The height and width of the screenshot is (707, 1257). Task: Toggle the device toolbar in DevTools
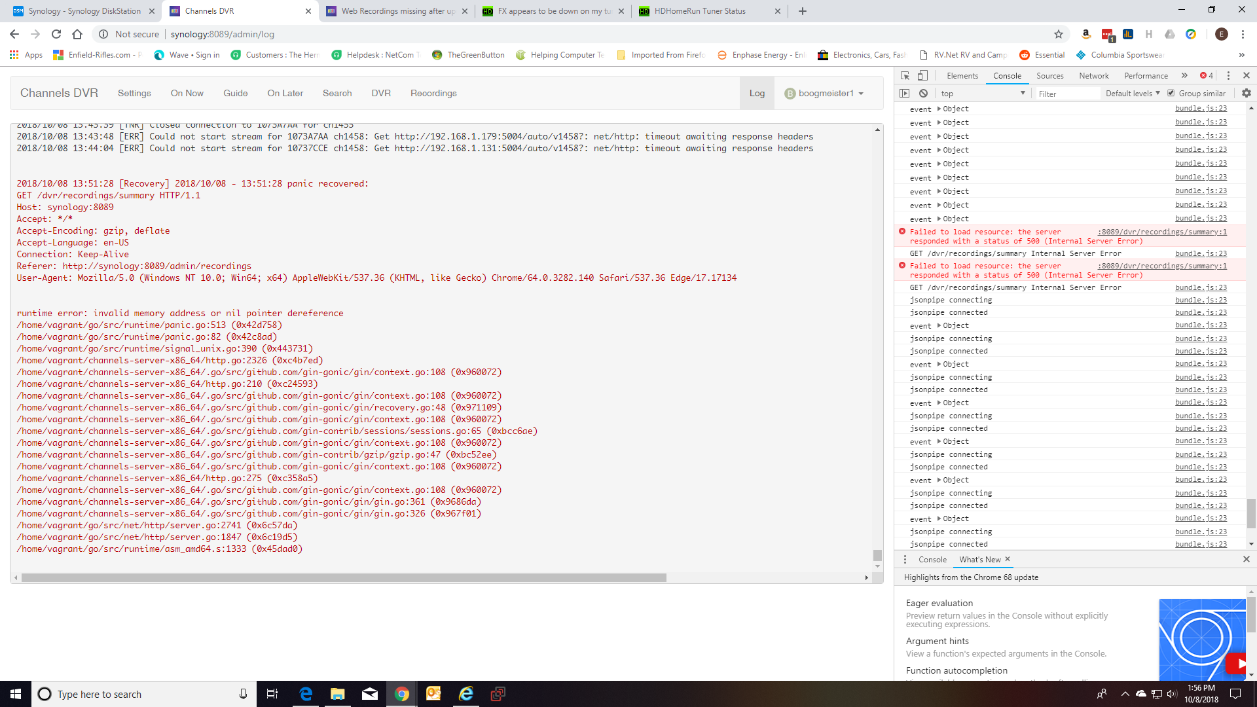tap(923, 75)
